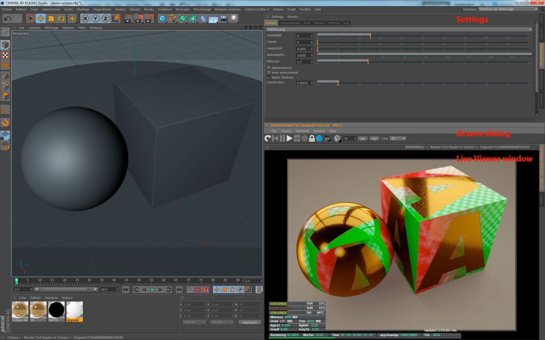Click the maxdepth slider track
The image size is (545, 340).
[x=424, y=34]
